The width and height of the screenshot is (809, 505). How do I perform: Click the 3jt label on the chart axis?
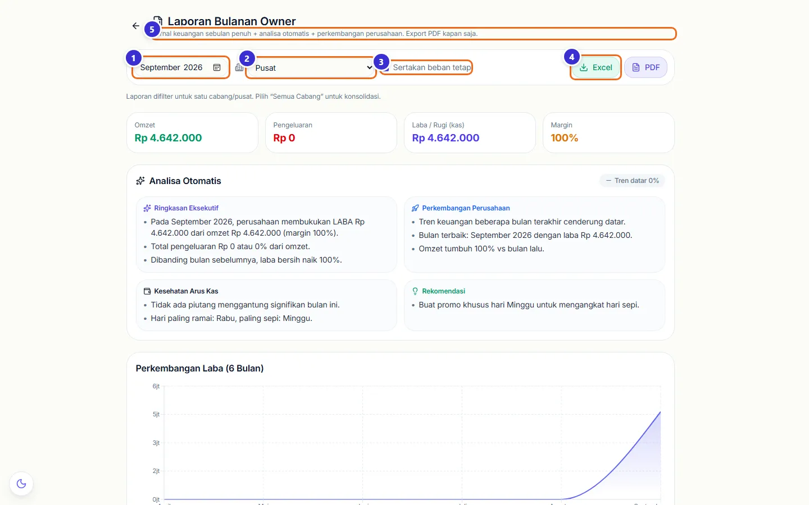156,443
